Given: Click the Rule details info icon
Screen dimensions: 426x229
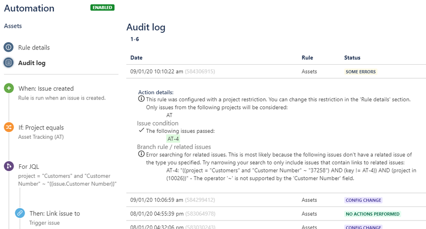Looking at the screenshot, I should [9, 47].
